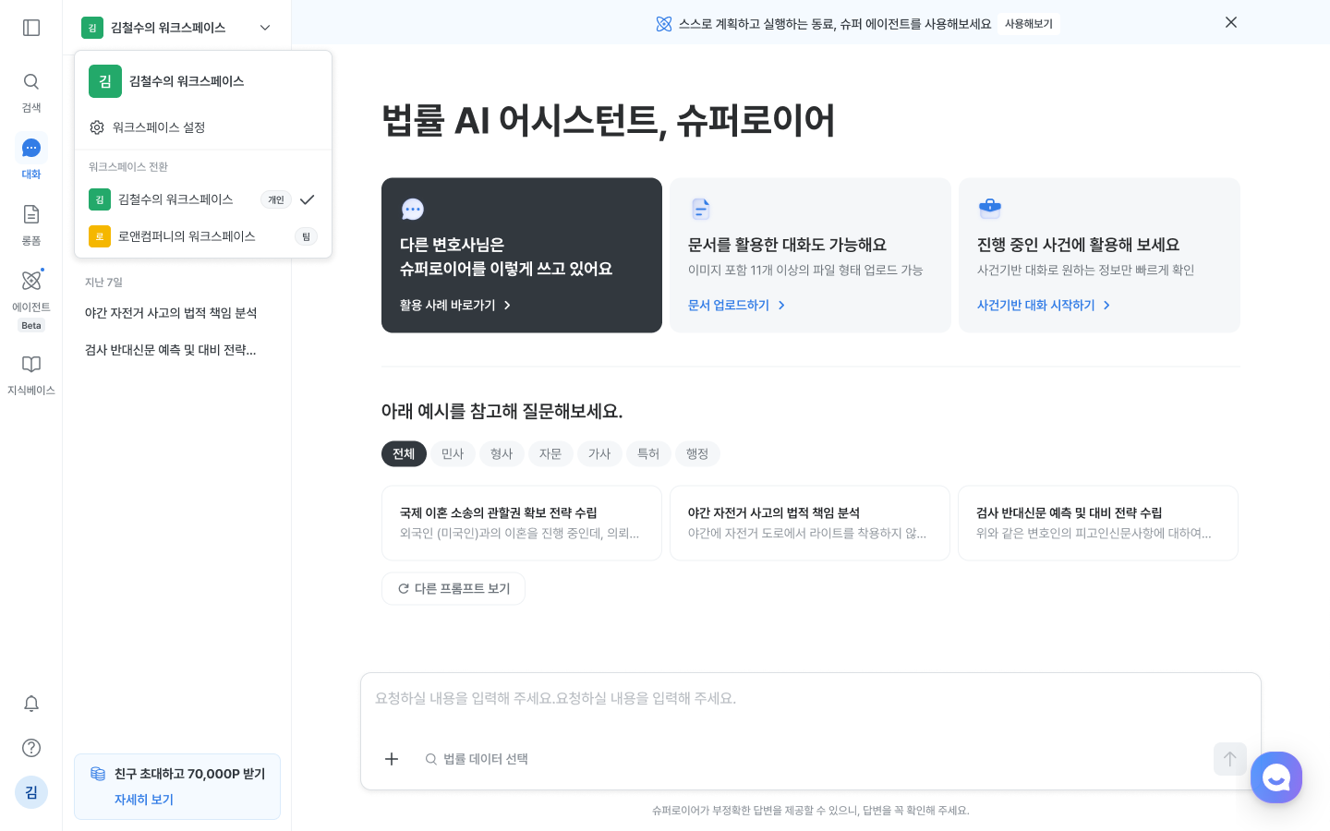Image resolution: width=1330 pixels, height=831 pixels.
Task: Click the 팀 badge label
Action: click(306, 236)
